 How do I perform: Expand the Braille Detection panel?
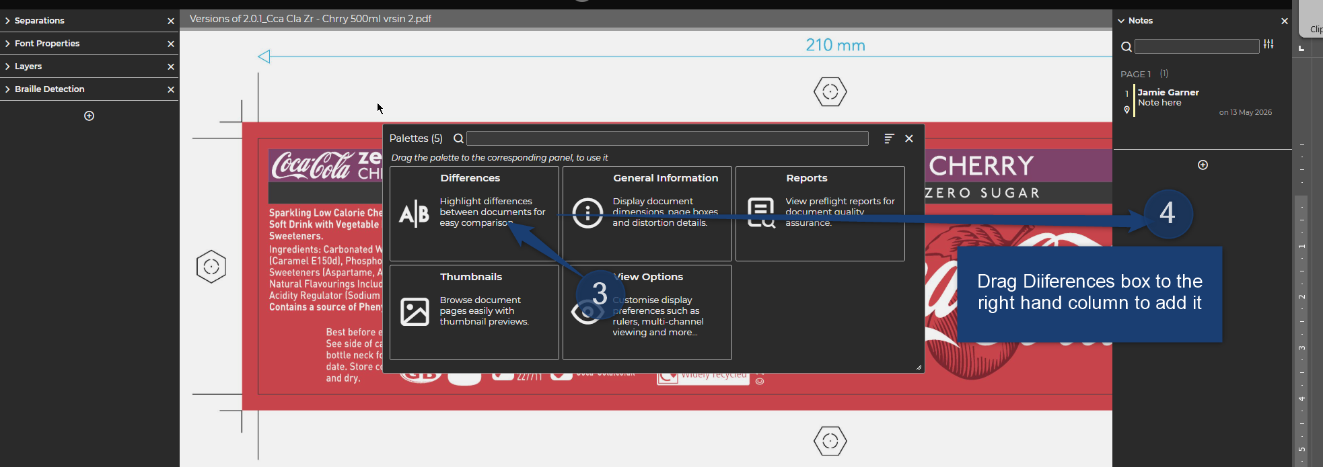coord(7,89)
